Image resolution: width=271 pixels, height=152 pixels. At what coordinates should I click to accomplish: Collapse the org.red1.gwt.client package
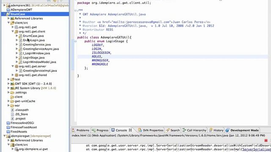point(13,31)
